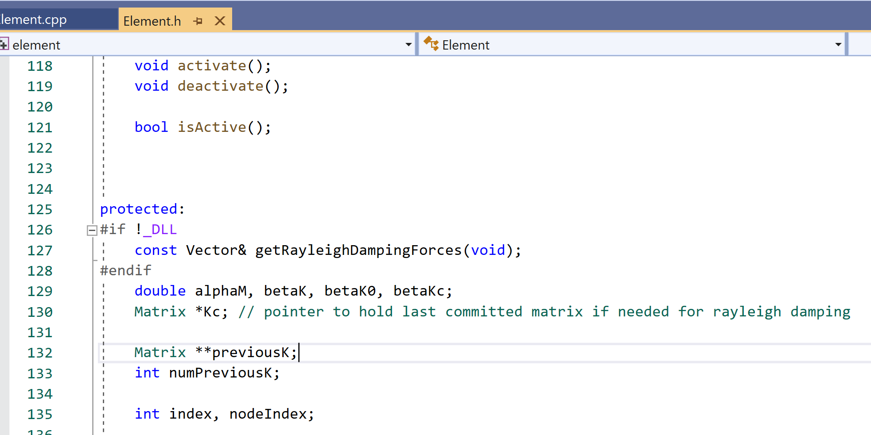Click the arrow on the right navigation combo box
This screenshot has height=435, width=871.
tap(837, 44)
